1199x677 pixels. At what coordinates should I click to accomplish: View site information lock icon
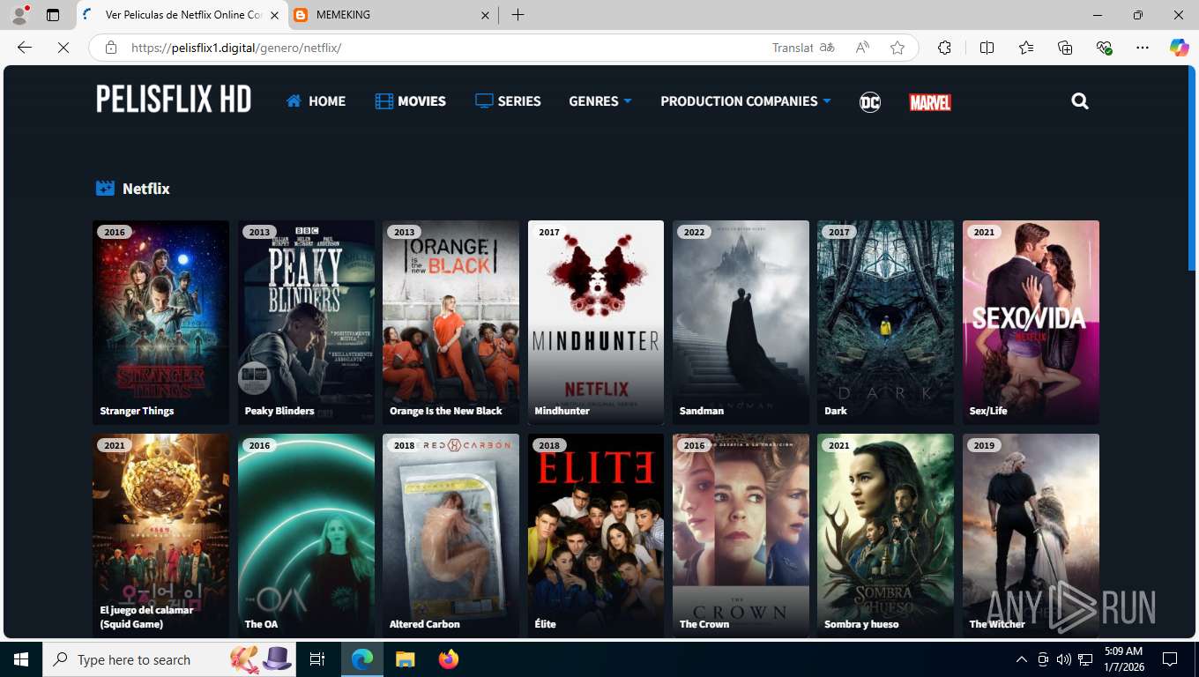(111, 48)
